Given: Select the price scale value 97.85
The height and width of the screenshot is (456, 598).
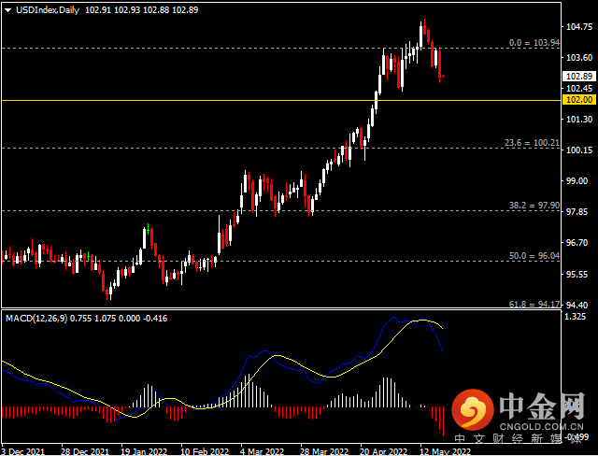Looking at the screenshot, I should 579,212.
